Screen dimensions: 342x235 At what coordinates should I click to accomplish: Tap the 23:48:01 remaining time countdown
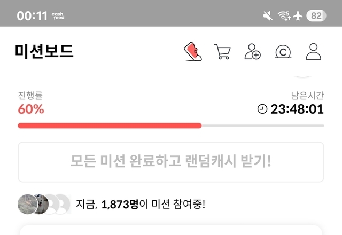click(x=297, y=109)
